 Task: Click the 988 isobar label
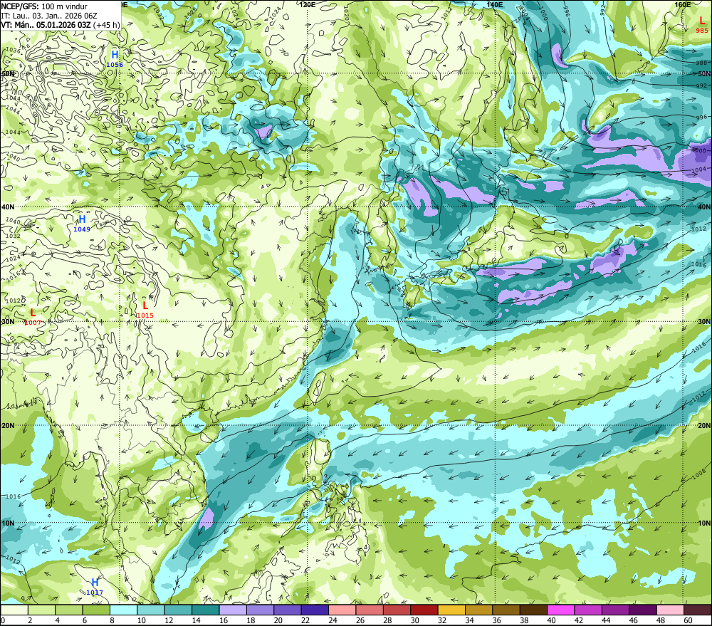701,63
